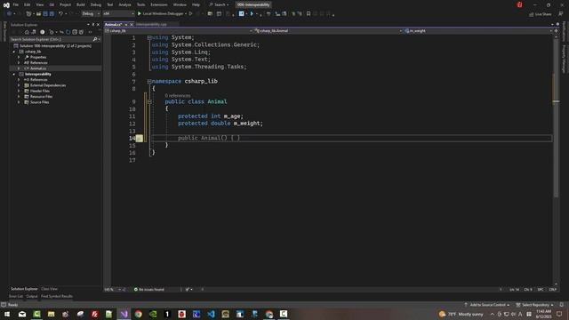Image resolution: width=569 pixels, height=320 pixels.
Task: Pin the Solution Explorer panel
Action: (x=92, y=25)
